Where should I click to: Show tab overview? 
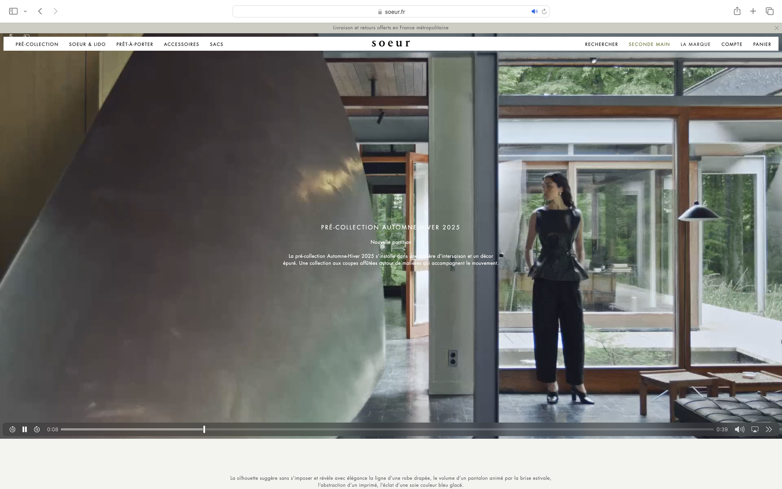769,11
